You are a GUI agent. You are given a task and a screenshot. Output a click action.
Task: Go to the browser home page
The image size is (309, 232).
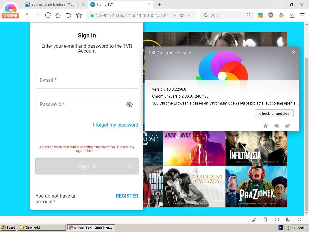[x=58, y=15]
